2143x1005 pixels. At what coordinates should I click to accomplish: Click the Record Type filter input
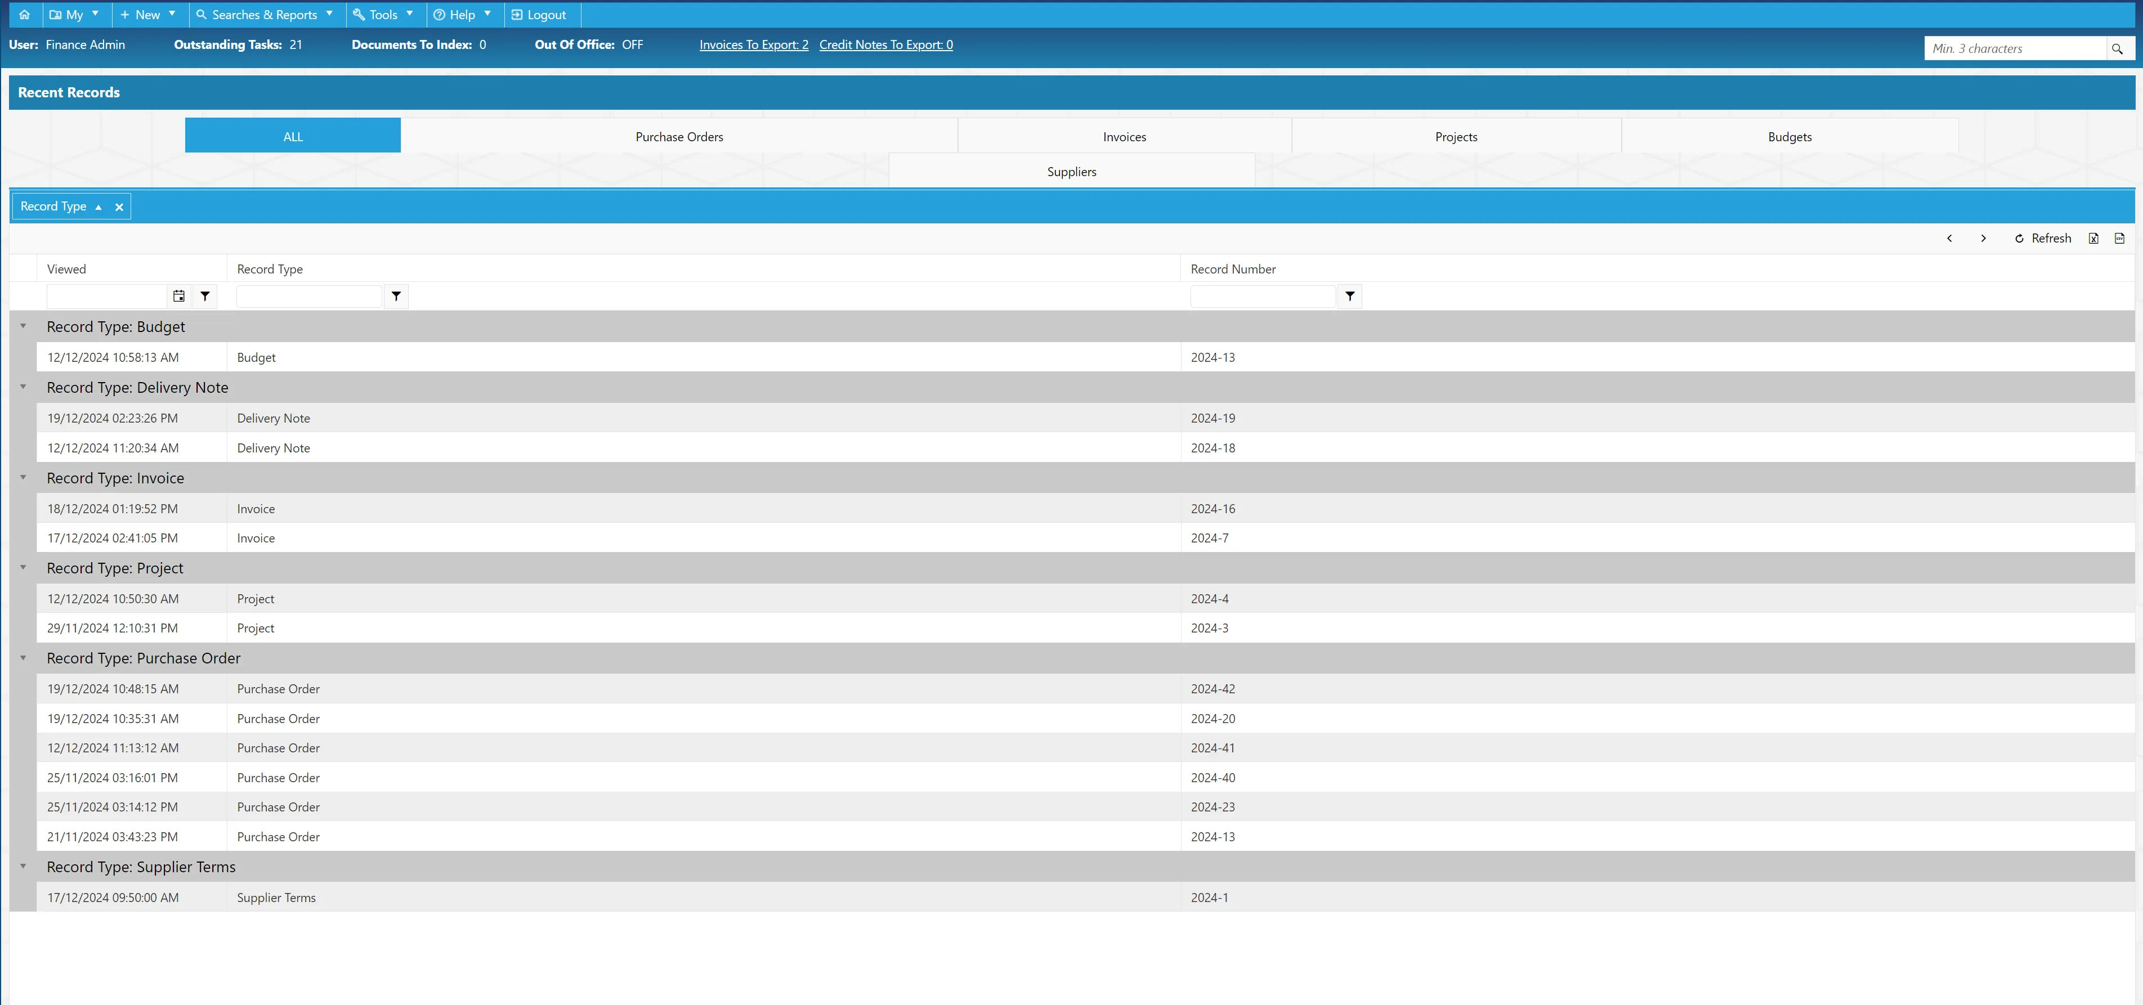click(x=308, y=296)
